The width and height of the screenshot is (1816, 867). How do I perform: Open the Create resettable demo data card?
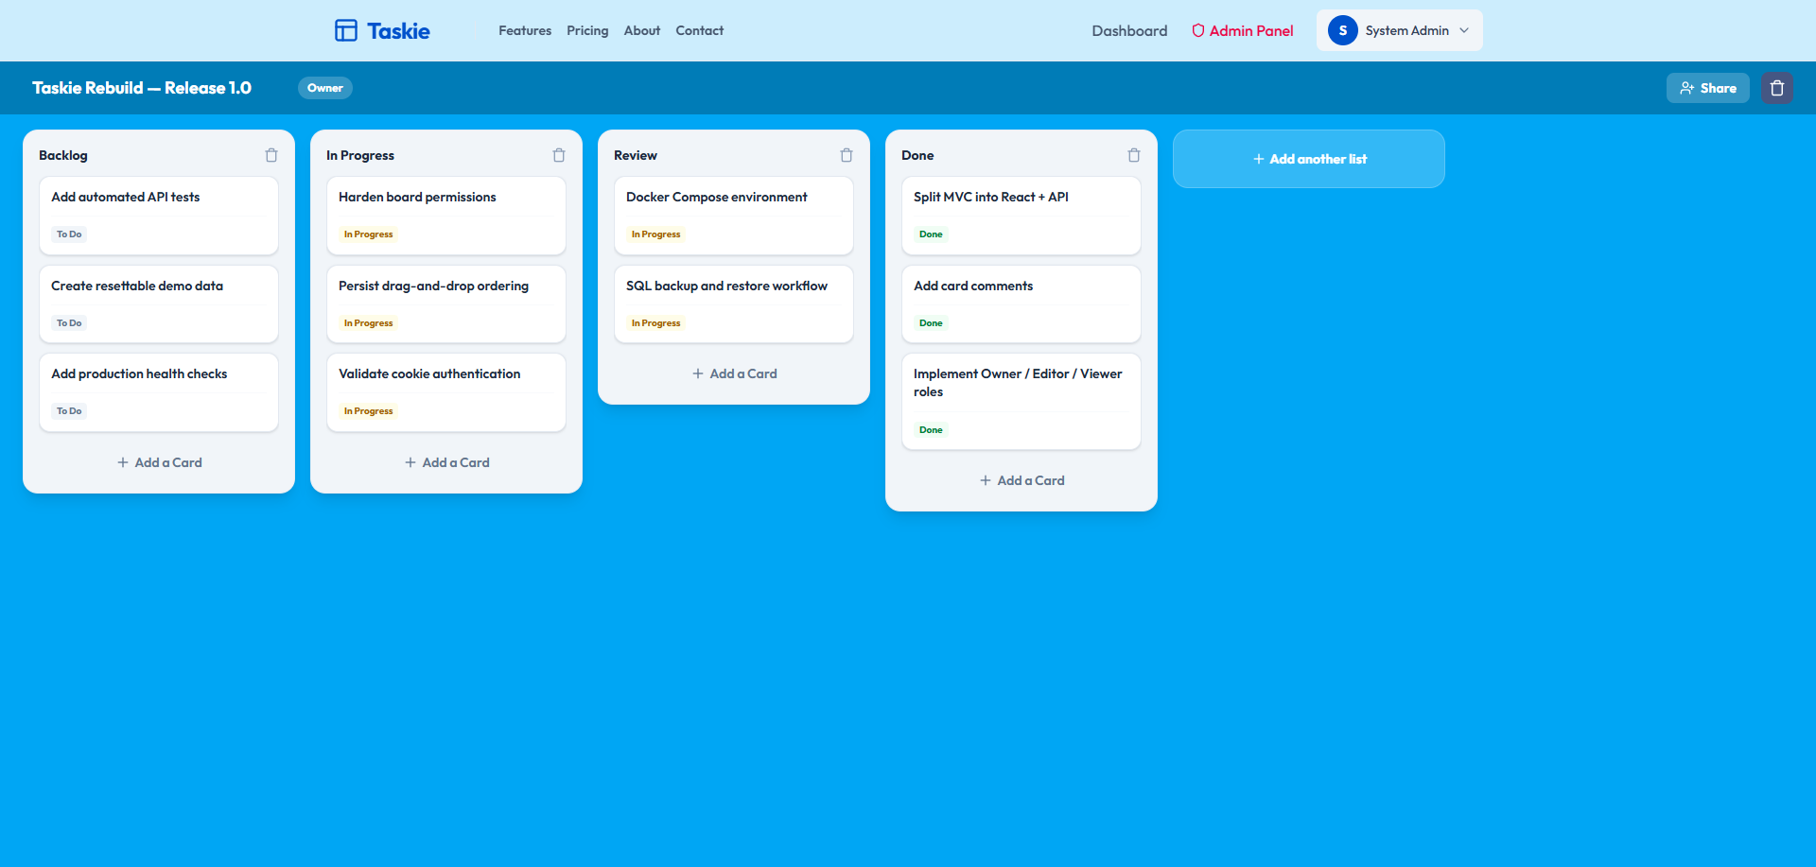[x=159, y=303]
